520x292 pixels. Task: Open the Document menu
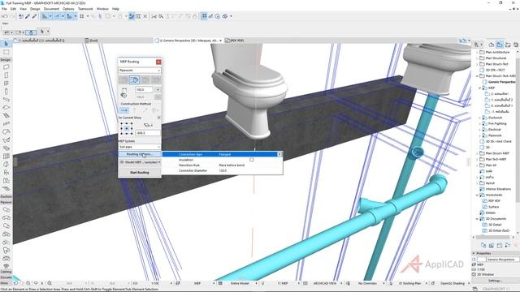[51, 9]
